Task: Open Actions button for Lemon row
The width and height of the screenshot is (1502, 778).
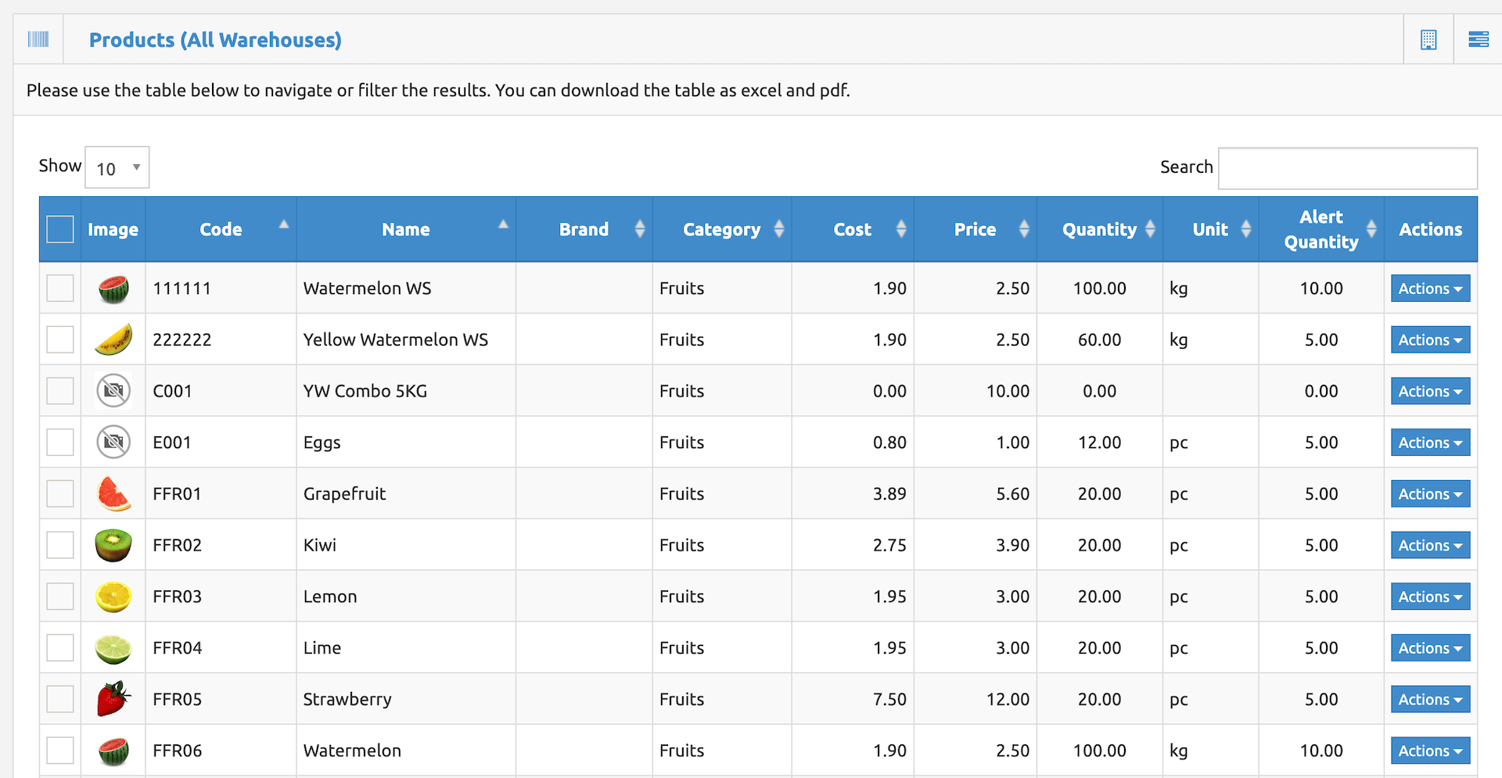Action: coord(1429,597)
